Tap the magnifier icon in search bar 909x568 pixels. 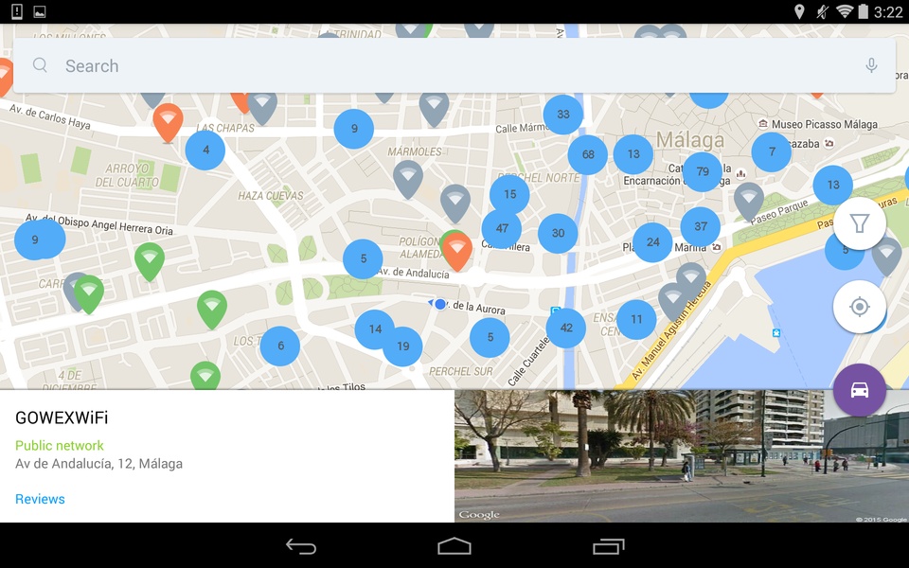[x=40, y=65]
